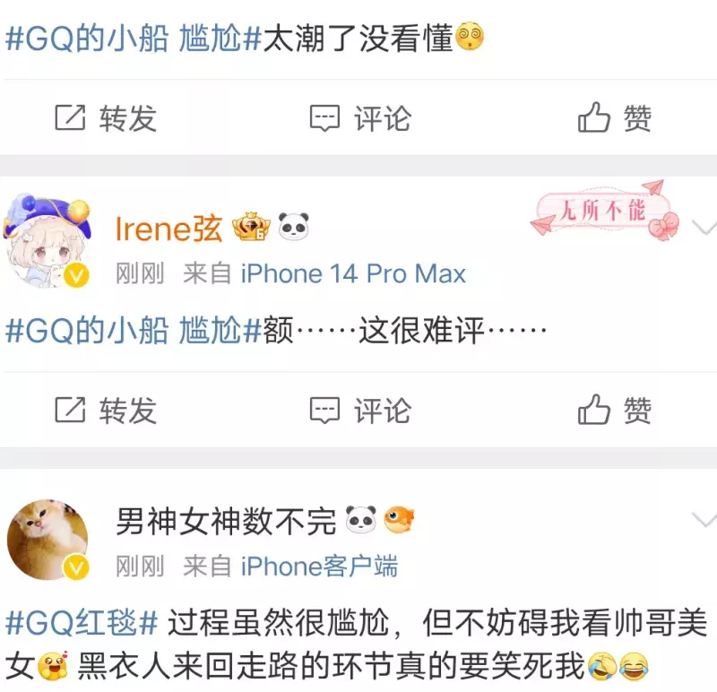Open Irene弦's user profile name

point(168,229)
